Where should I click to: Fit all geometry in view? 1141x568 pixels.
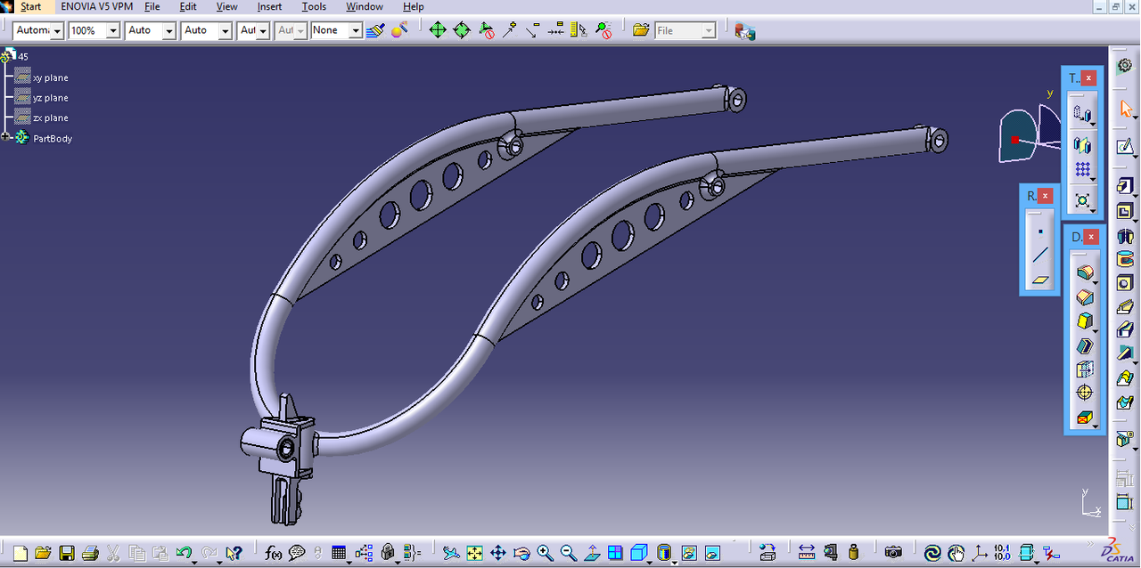[474, 554]
